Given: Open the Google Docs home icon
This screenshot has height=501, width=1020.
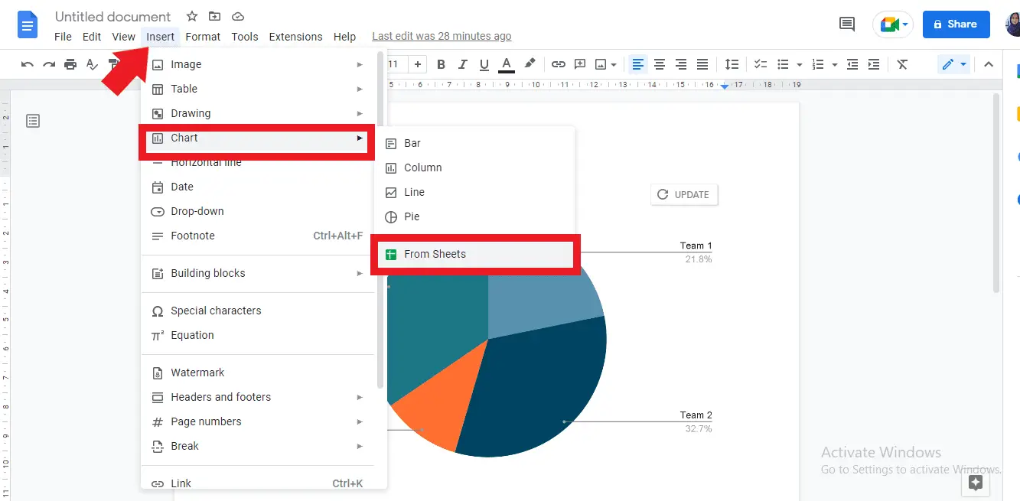Looking at the screenshot, I should (x=28, y=24).
